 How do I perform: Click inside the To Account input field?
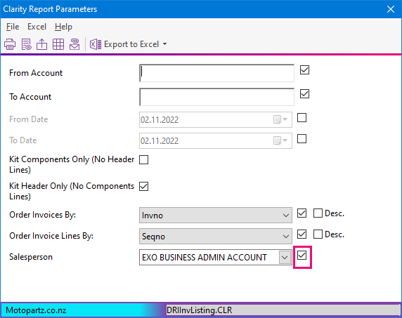tap(216, 97)
